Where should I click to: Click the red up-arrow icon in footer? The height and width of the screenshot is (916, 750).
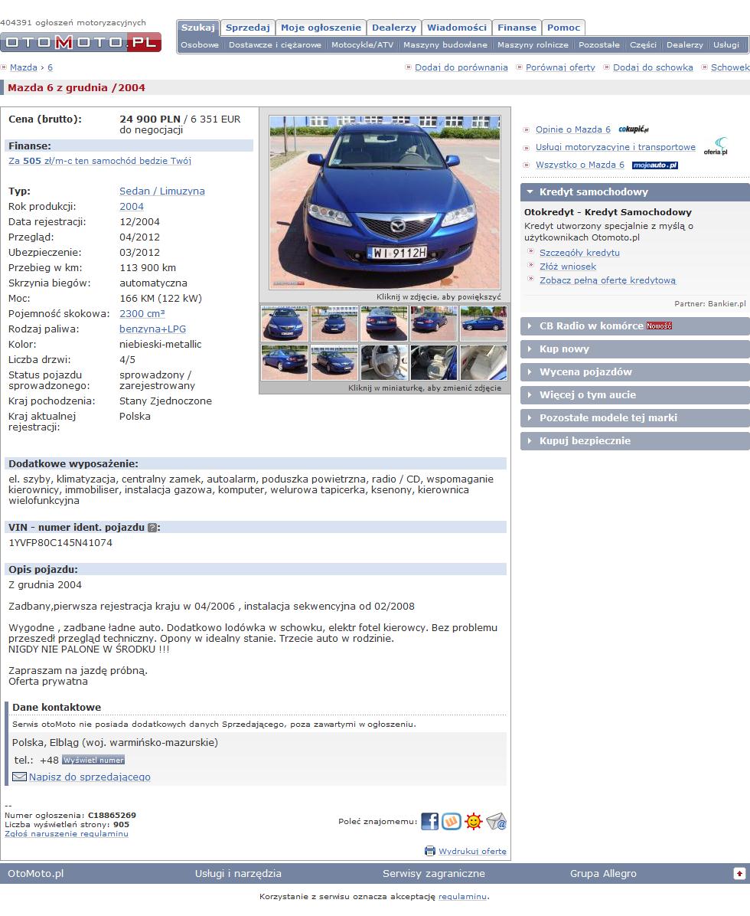coord(739,873)
